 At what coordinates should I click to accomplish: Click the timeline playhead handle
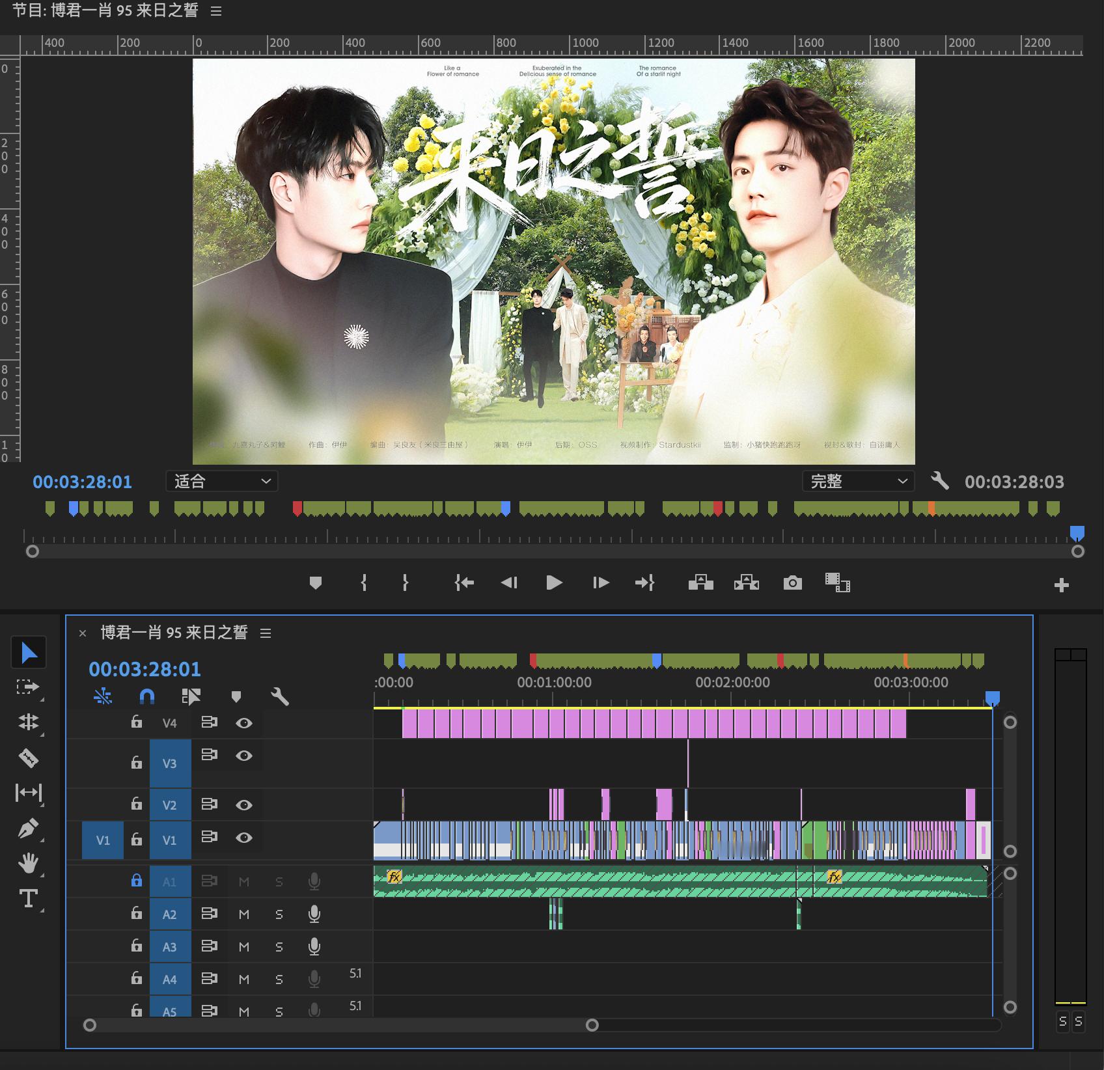coord(992,699)
